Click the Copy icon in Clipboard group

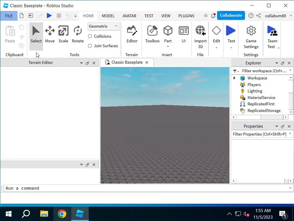tap(22, 27)
